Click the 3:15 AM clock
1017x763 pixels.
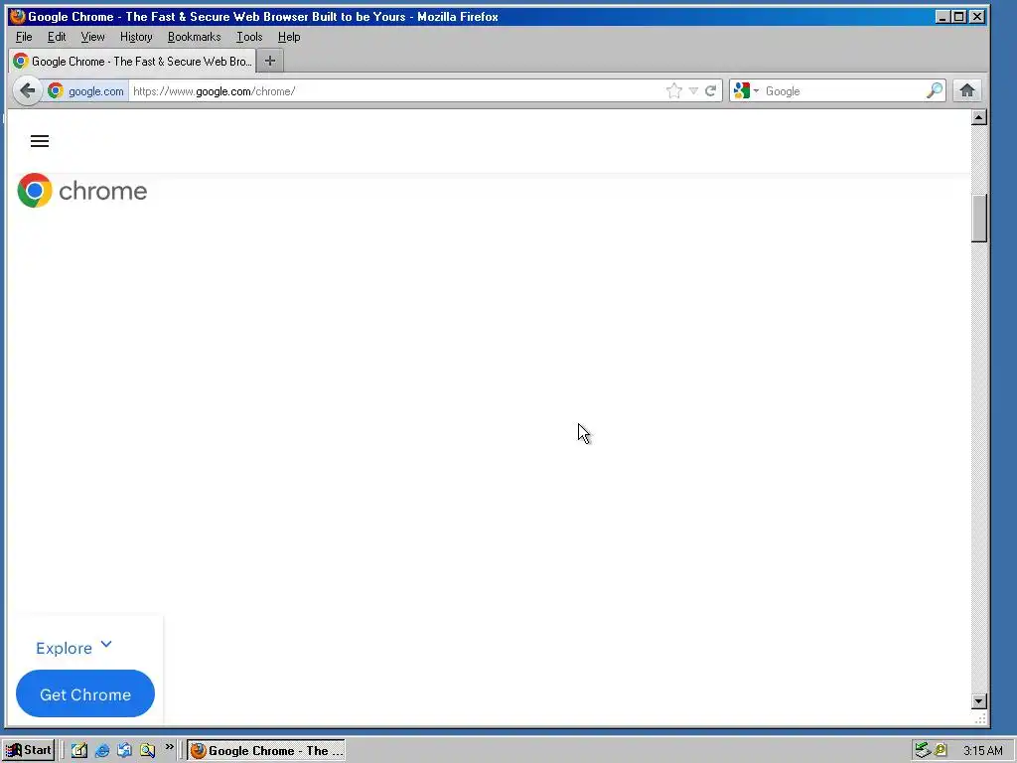[x=982, y=751]
